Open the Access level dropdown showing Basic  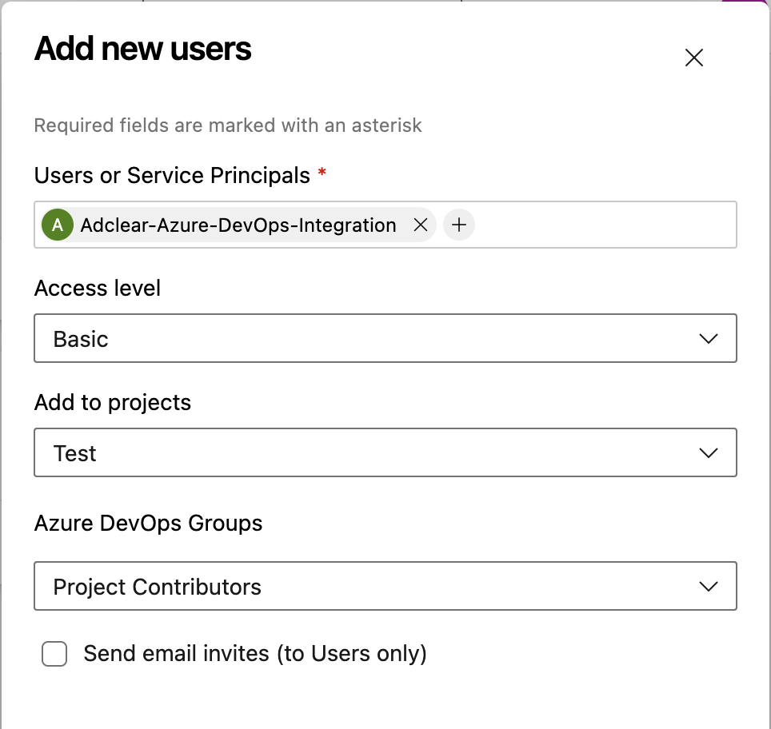[385, 338]
